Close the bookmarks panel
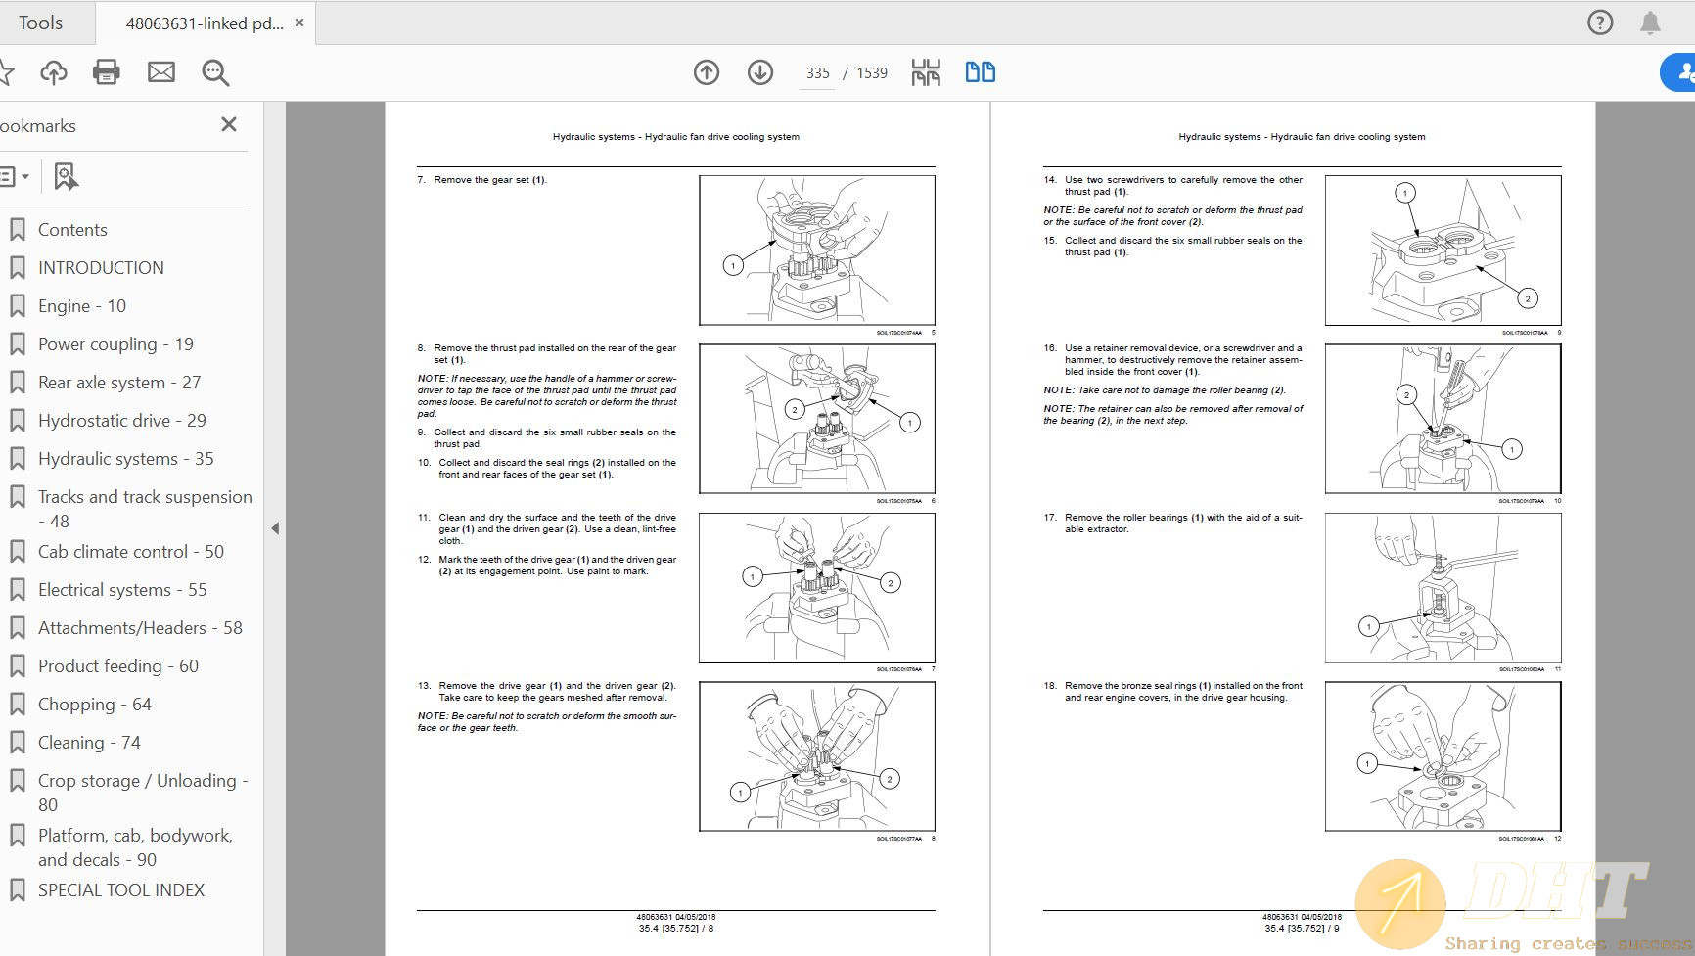This screenshot has height=956, width=1695. [x=229, y=124]
